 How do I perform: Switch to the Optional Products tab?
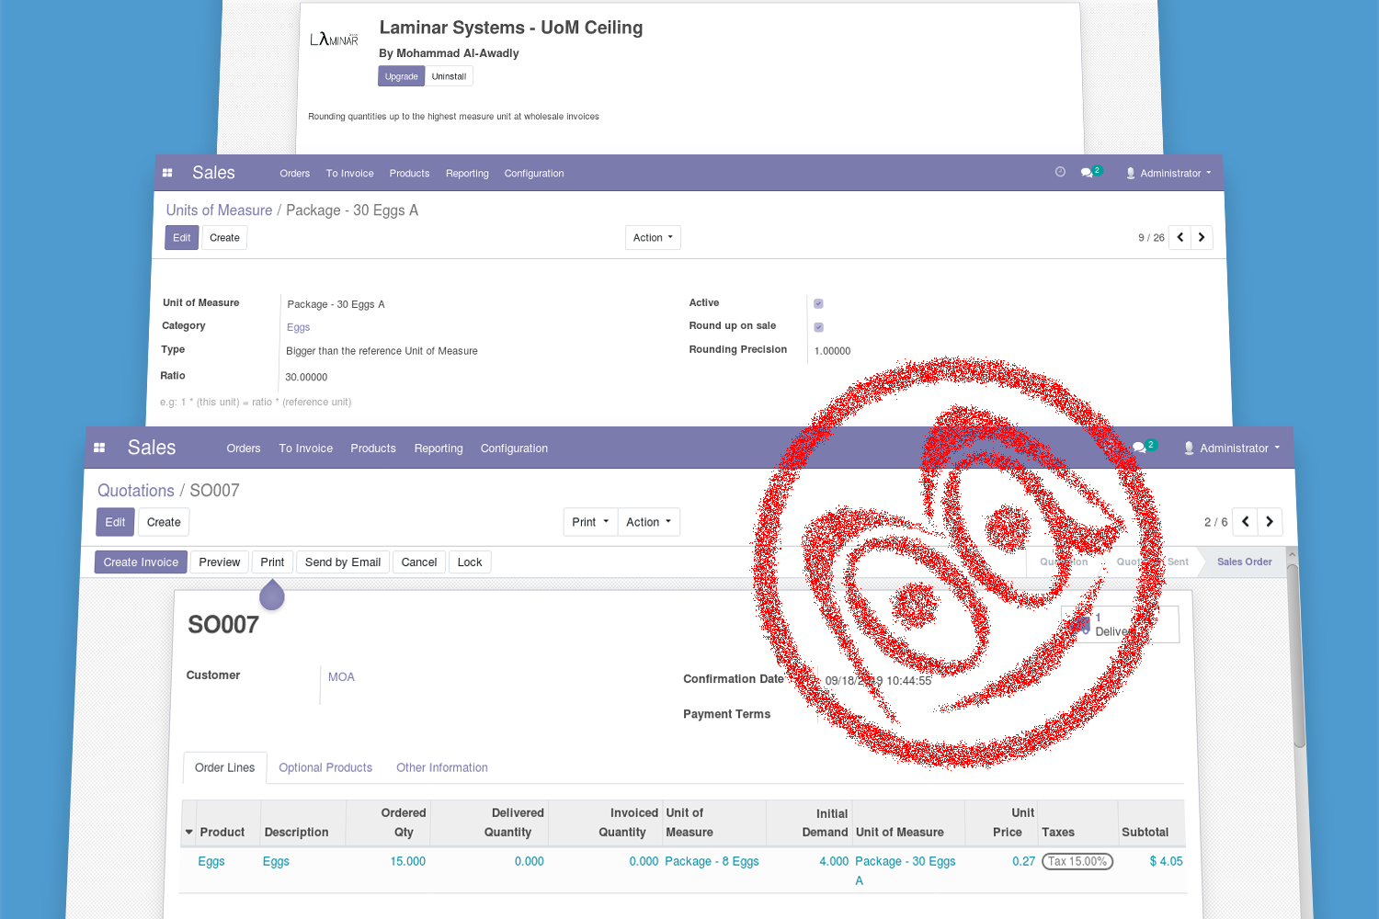(x=325, y=767)
